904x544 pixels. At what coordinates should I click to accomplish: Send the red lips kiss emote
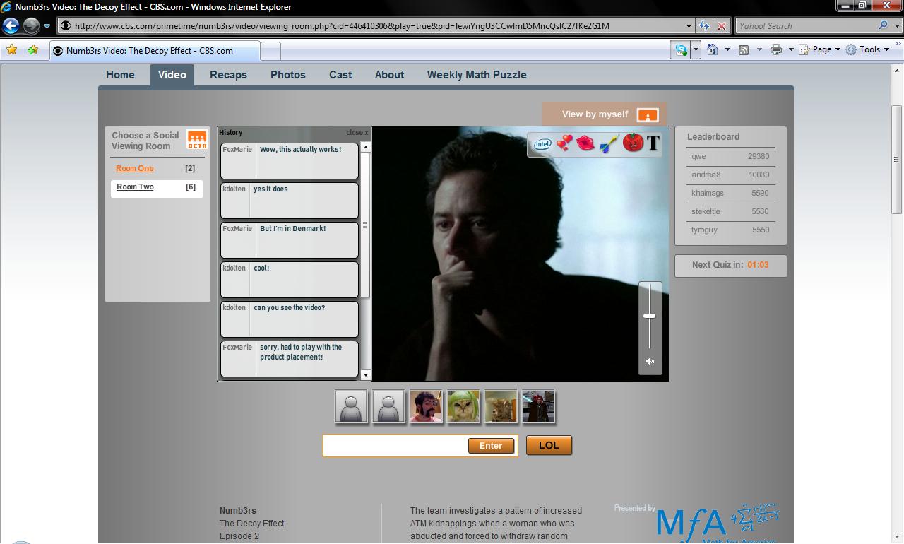[x=585, y=143]
